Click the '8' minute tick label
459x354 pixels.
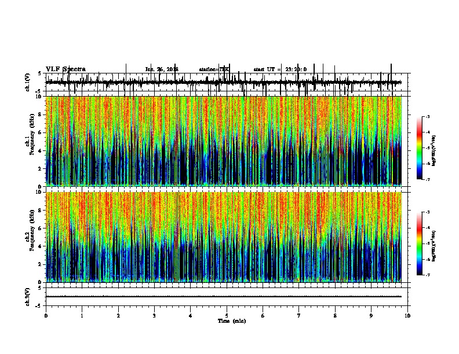(x=335, y=315)
